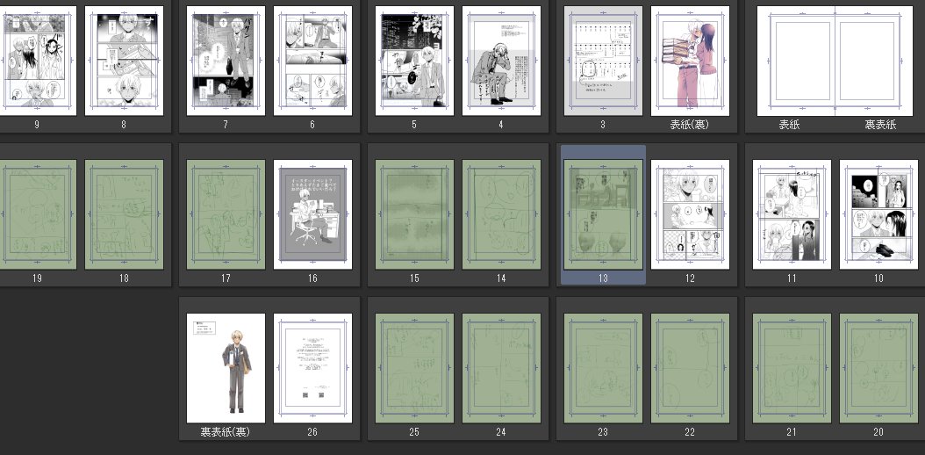Screen dimensions: 925x455
Task: Click the page number label '26'
Action: [x=312, y=432]
